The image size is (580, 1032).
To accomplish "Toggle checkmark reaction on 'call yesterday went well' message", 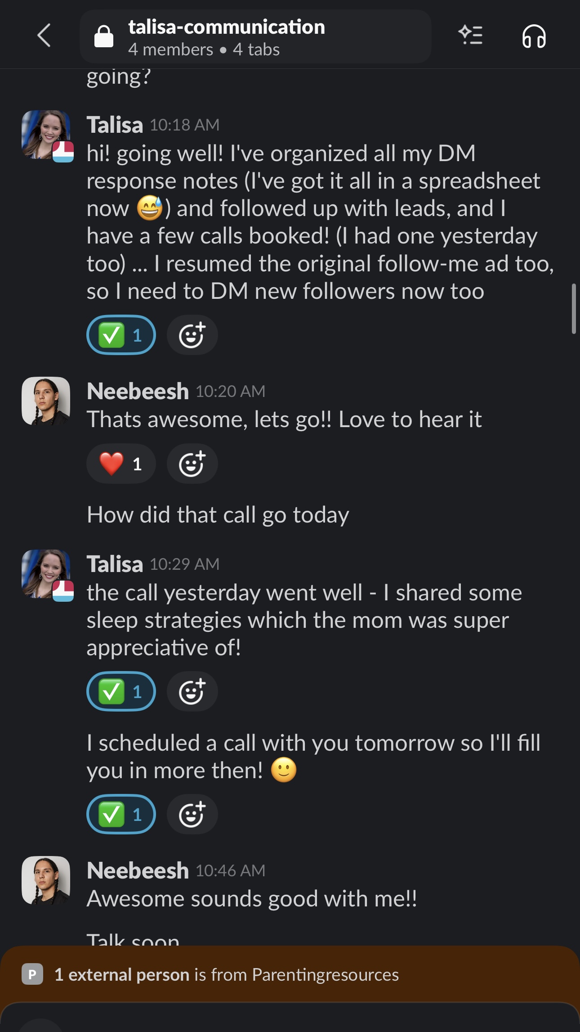I will 121,692.
